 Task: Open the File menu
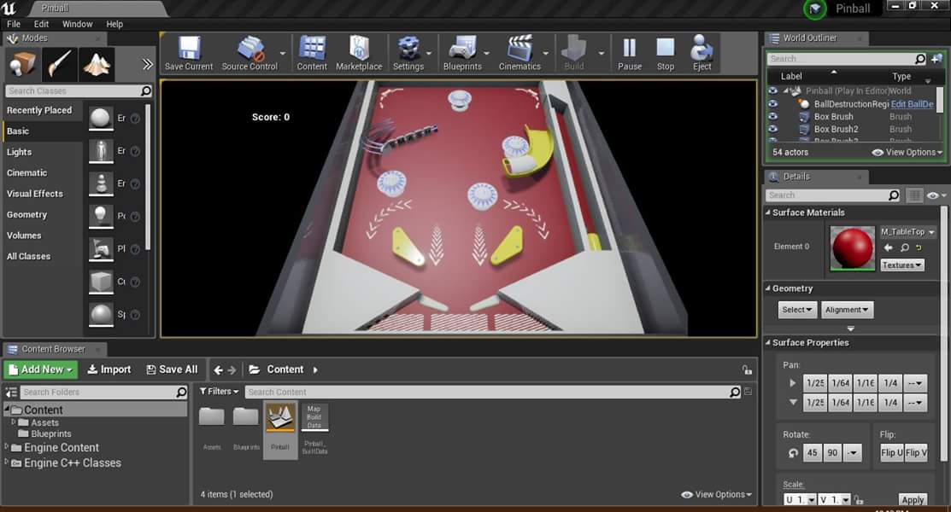tap(14, 24)
